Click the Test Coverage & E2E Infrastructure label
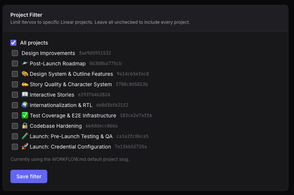This screenshot has height=195, width=294. (73, 116)
